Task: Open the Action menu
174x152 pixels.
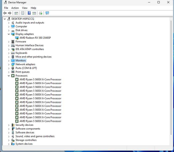Action: click(15, 8)
